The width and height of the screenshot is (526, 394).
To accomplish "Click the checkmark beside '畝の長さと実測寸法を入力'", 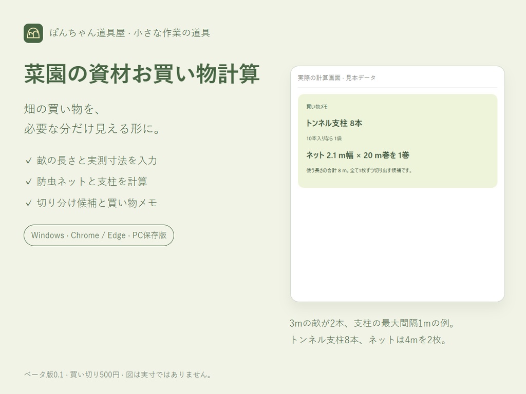I will (x=29, y=161).
